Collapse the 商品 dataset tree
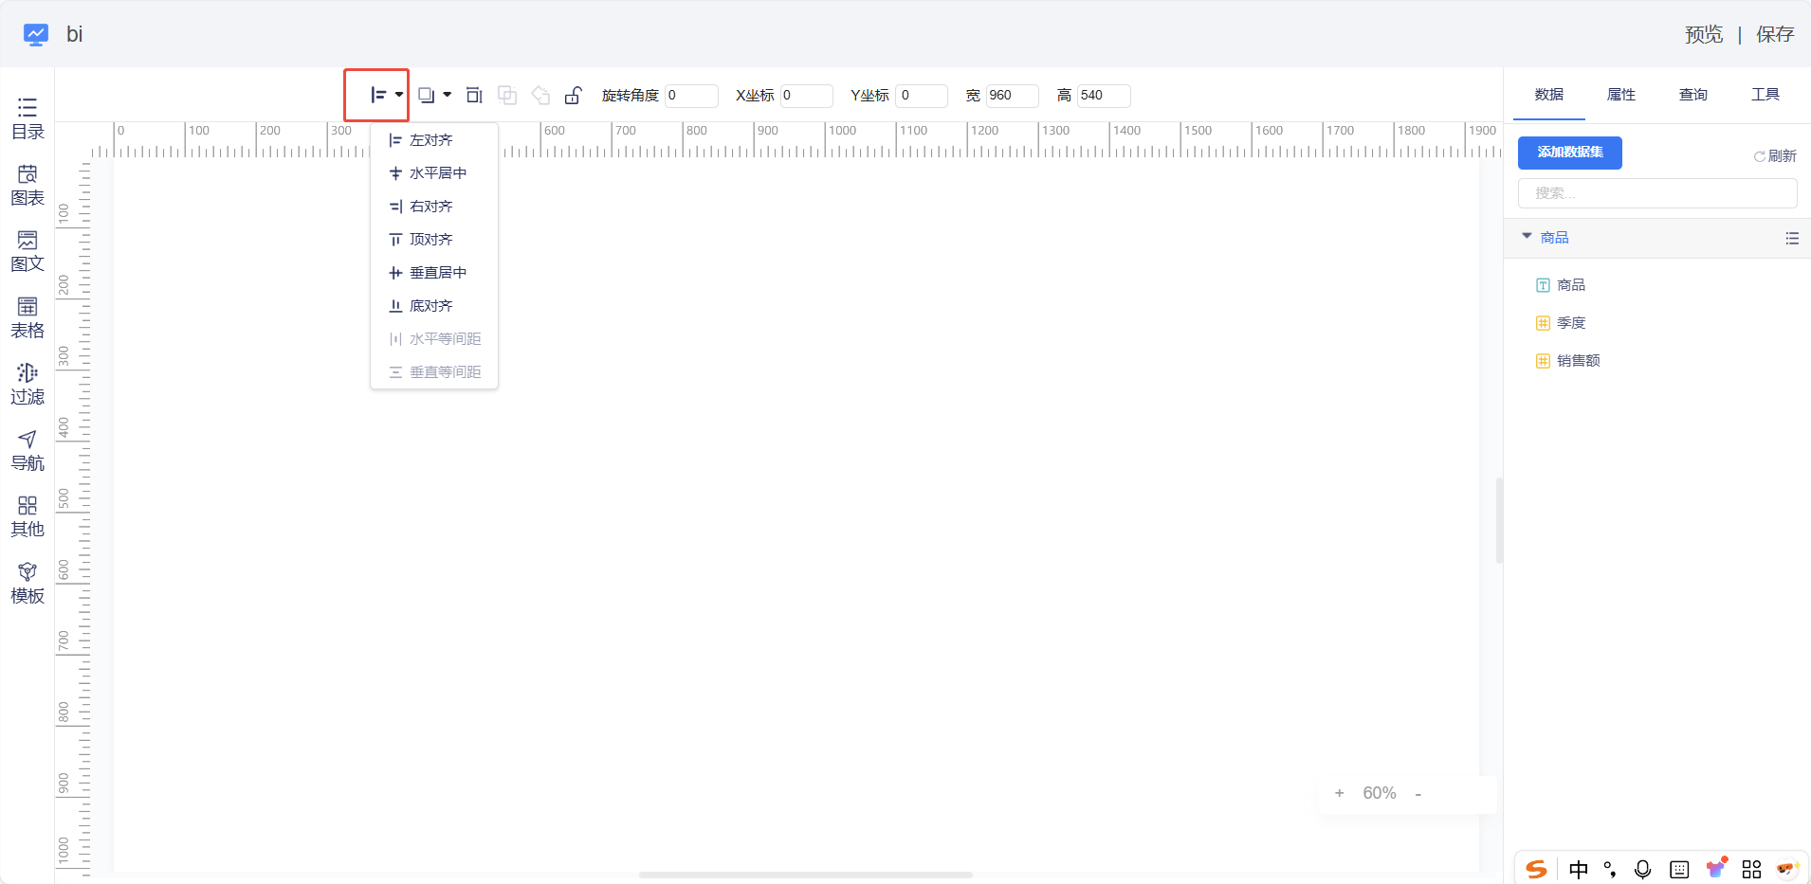Screen dimensions: 1811x884 click(1527, 237)
